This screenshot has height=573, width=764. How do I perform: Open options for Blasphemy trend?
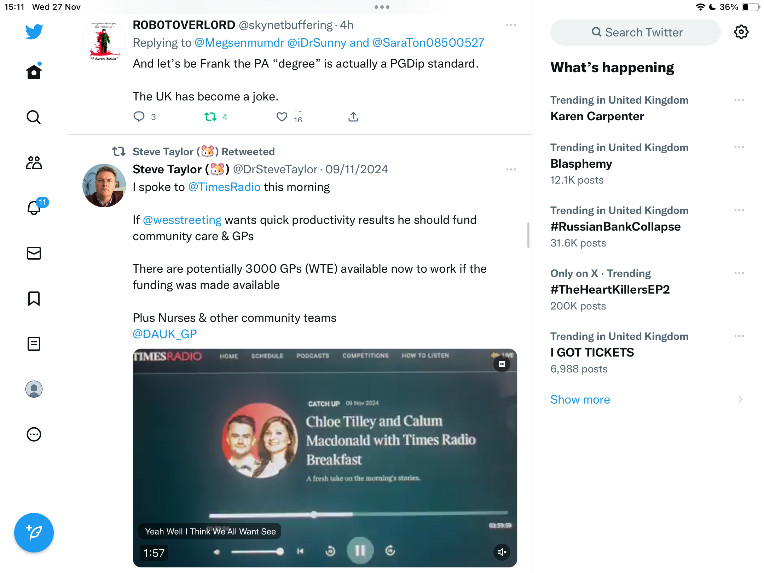coord(739,147)
